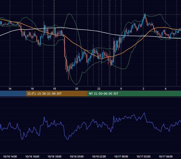Click the 10/16 16:00 date label

pyautogui.click(x=32, y=156)
